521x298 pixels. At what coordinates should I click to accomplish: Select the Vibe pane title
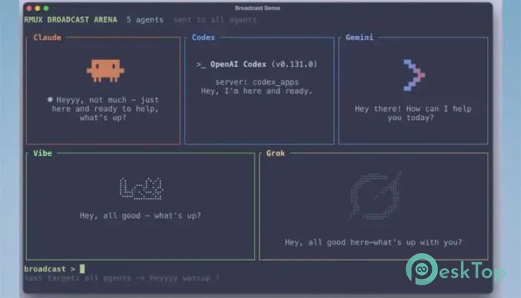[x=42, y=153]
